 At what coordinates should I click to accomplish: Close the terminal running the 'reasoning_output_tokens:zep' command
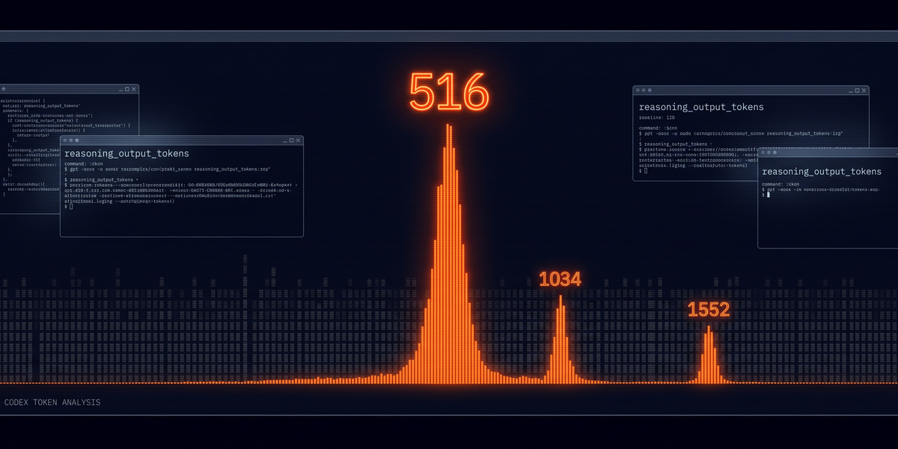point(299,140)
